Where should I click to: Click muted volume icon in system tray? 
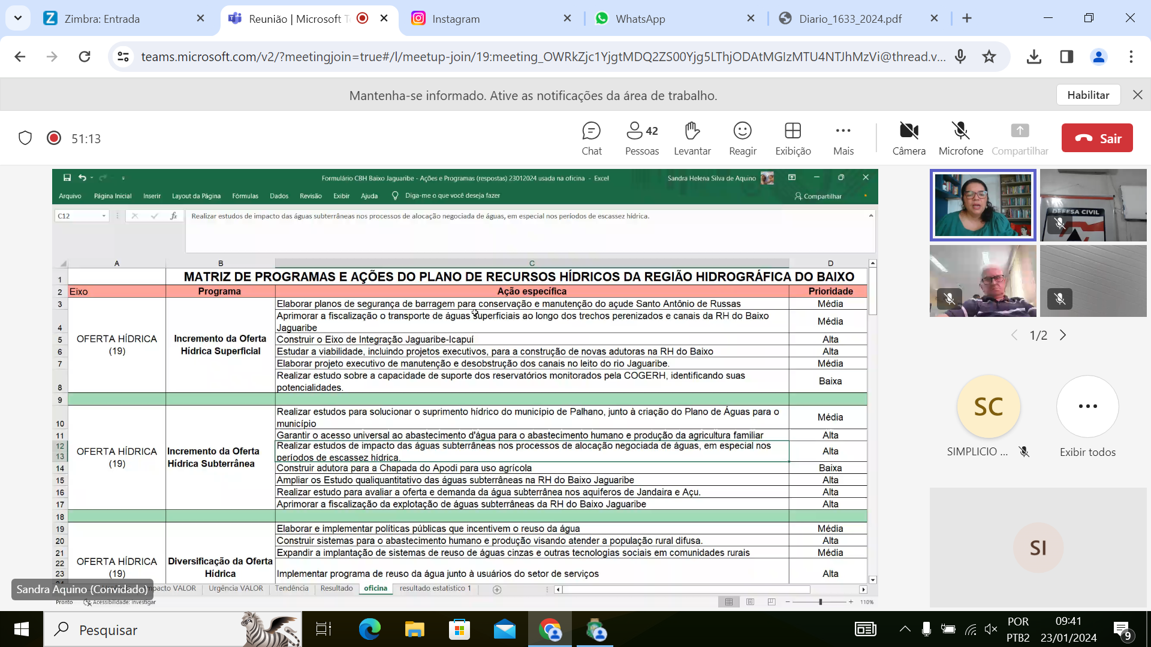coord(991,629)
